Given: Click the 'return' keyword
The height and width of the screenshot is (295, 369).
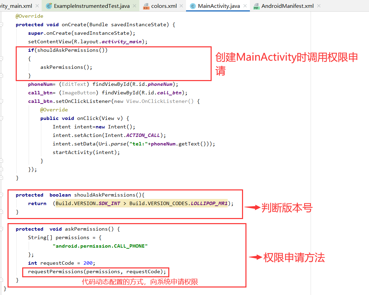Looking at the screenshot, I should pos(37,203).
